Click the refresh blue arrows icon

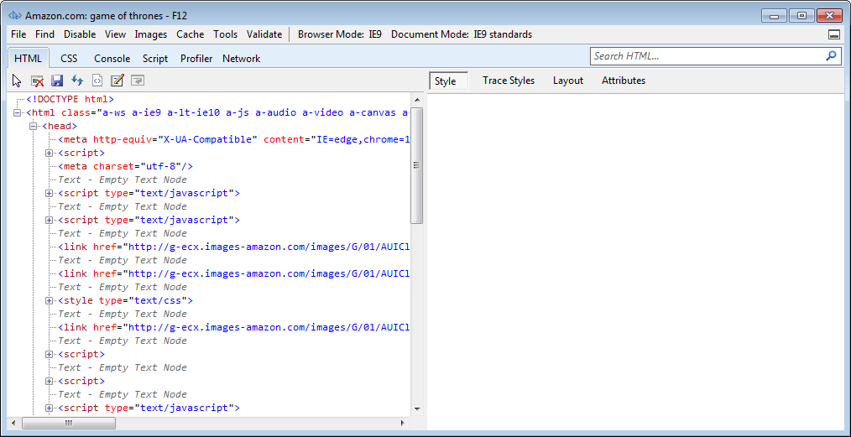pos(77,81)
